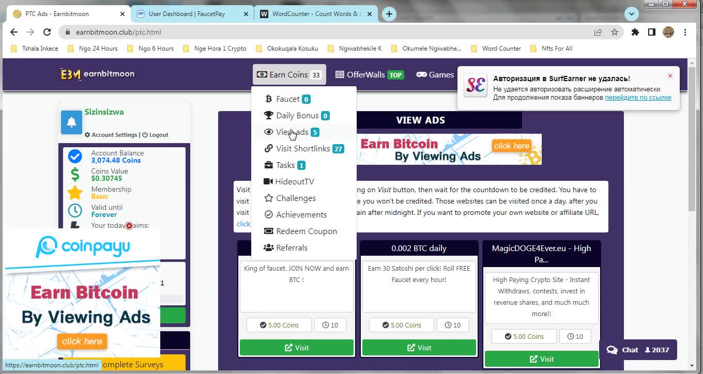
Task: Open Tshala Inkece bookmark folder
Action: click(34, 49)
